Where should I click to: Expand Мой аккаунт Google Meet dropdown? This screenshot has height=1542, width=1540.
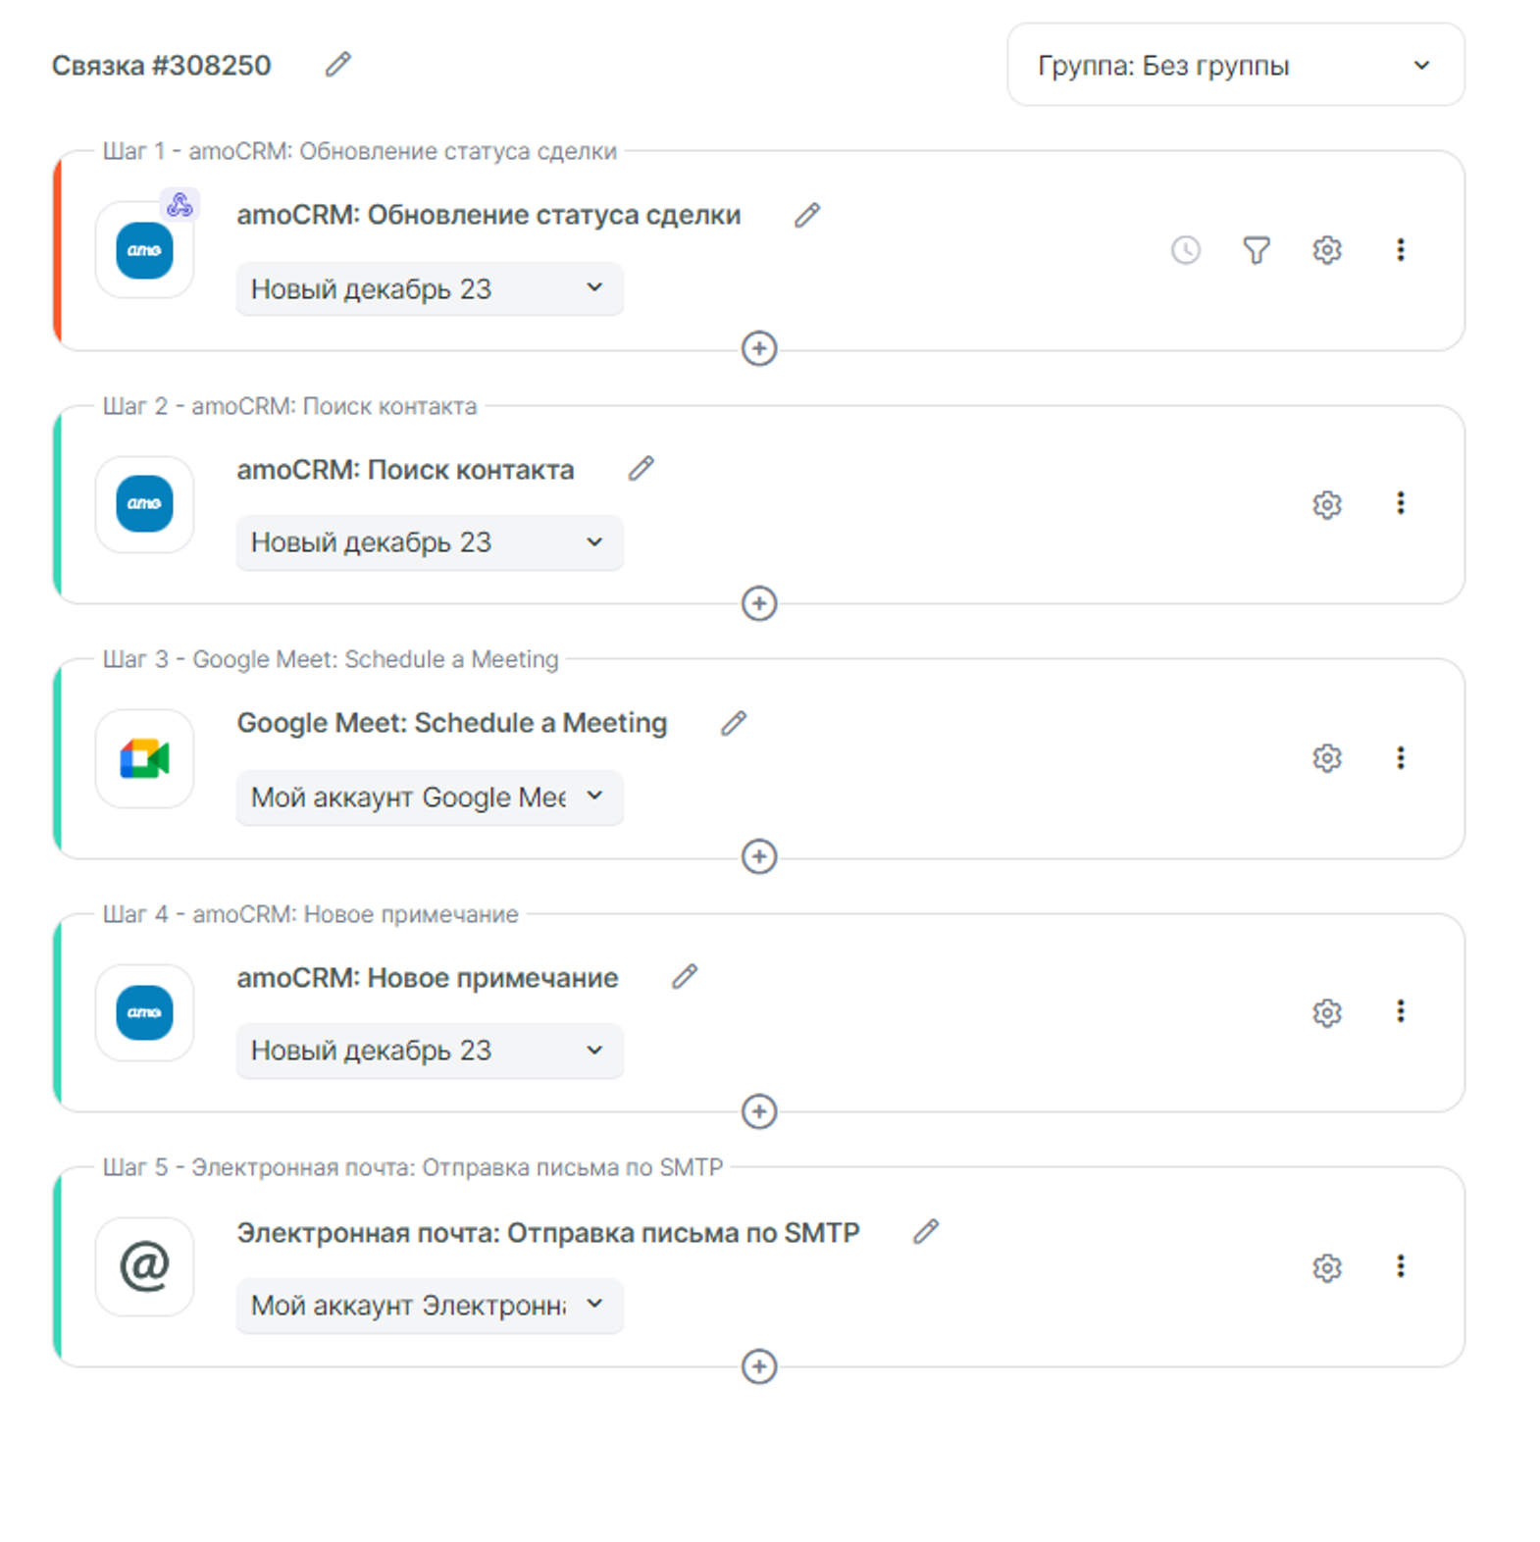click(429, 797)
